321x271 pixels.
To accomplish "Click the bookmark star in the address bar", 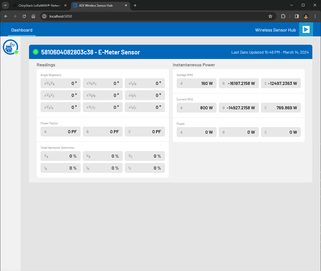I will point(270,16).
